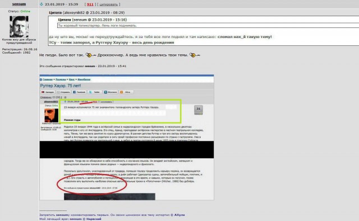359x221 pixels.
Task: Click quoted text 'Ты корявый топикстартер. Лень логи поднимать.'
Action: coord(97,26)
